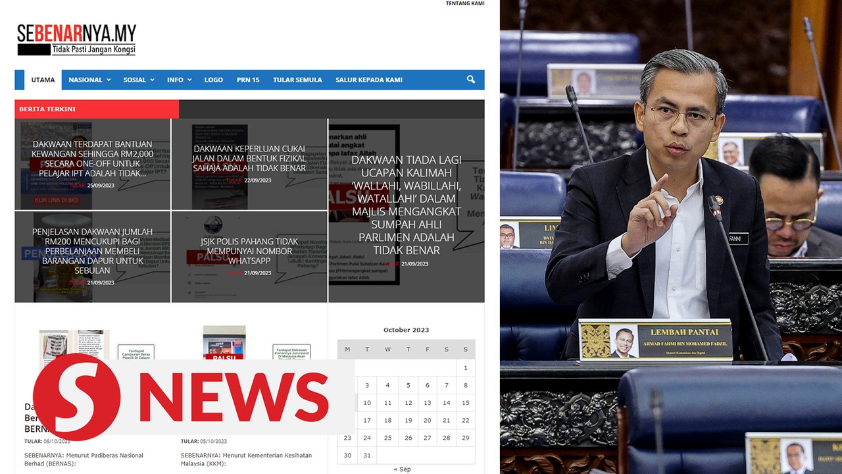This screenshot has height=474, width=842.
Task: Select October 25 in calendar
Action: 387,438
